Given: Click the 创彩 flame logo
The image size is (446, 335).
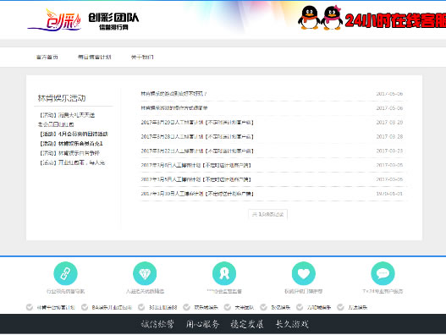Looking at the screenshot, I should [55, 20].
